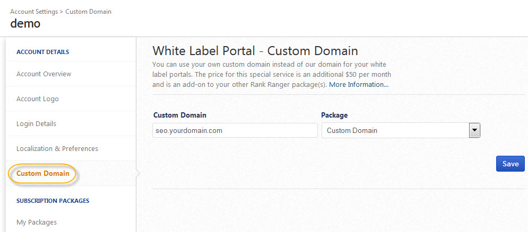The width and height of the screenshot is (528, 232).
Task: Select highlighted Custom Domain sidebar item
Action: point(42,173)
